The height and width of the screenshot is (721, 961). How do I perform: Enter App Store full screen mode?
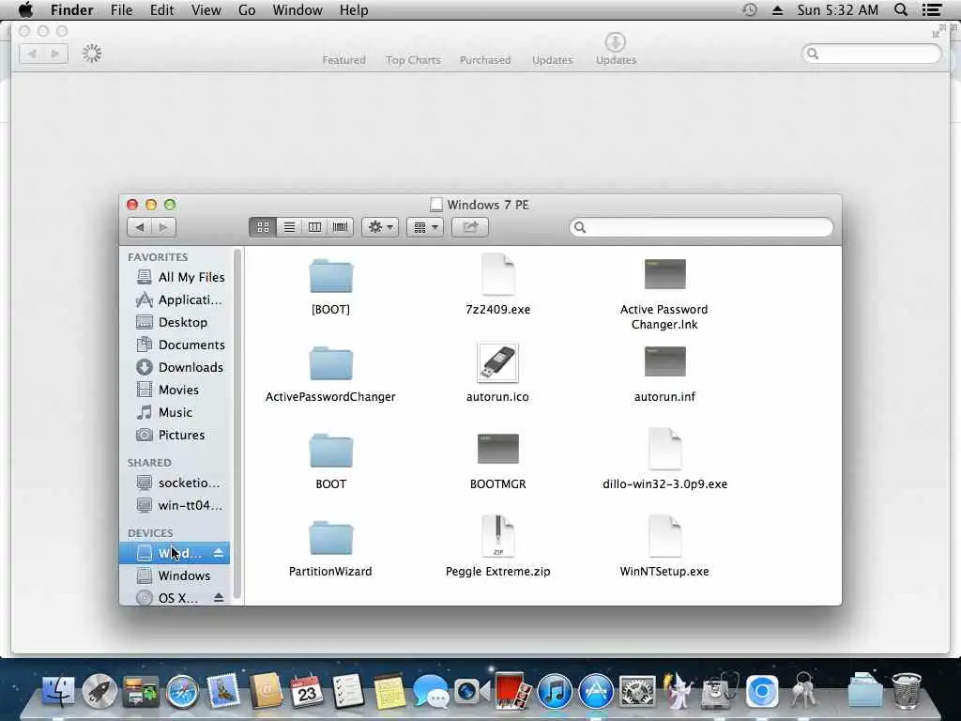938,31
